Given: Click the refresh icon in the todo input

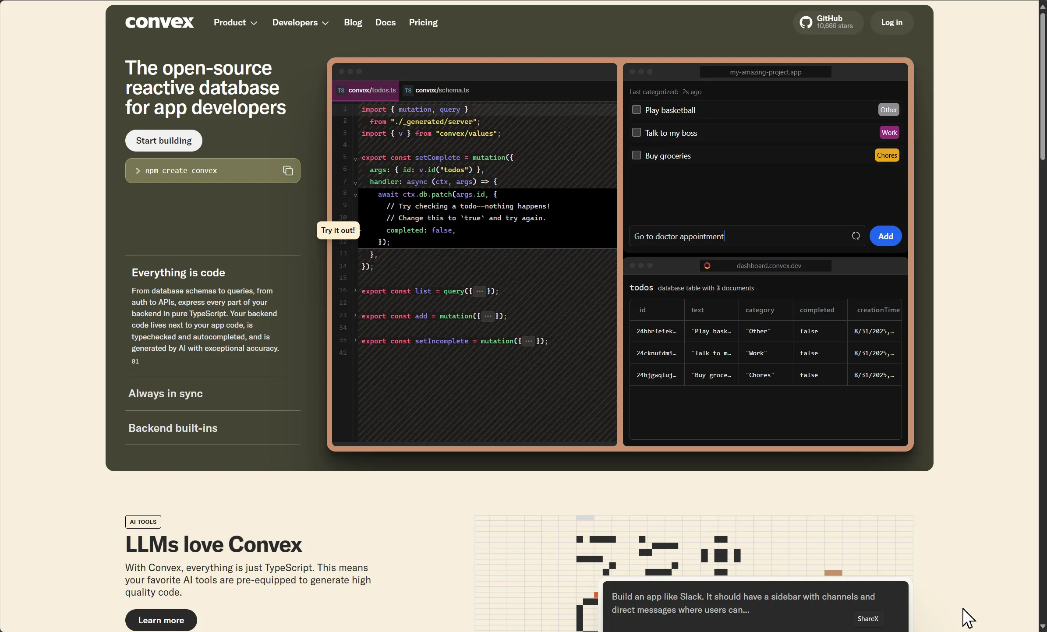Looking at the screenshot, I should point(856,236).
